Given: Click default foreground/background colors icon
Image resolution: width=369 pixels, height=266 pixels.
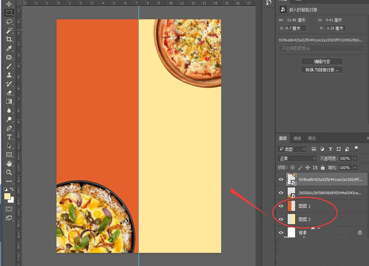Looking at the screenshot, I should click(x=6, y=189).
